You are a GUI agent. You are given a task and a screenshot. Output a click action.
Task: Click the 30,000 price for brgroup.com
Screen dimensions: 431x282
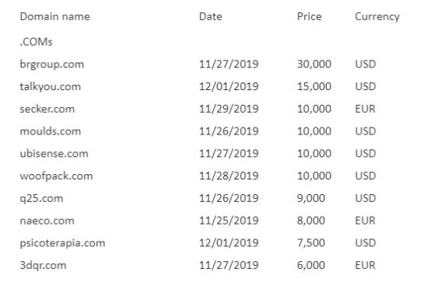tap(314, 64)
